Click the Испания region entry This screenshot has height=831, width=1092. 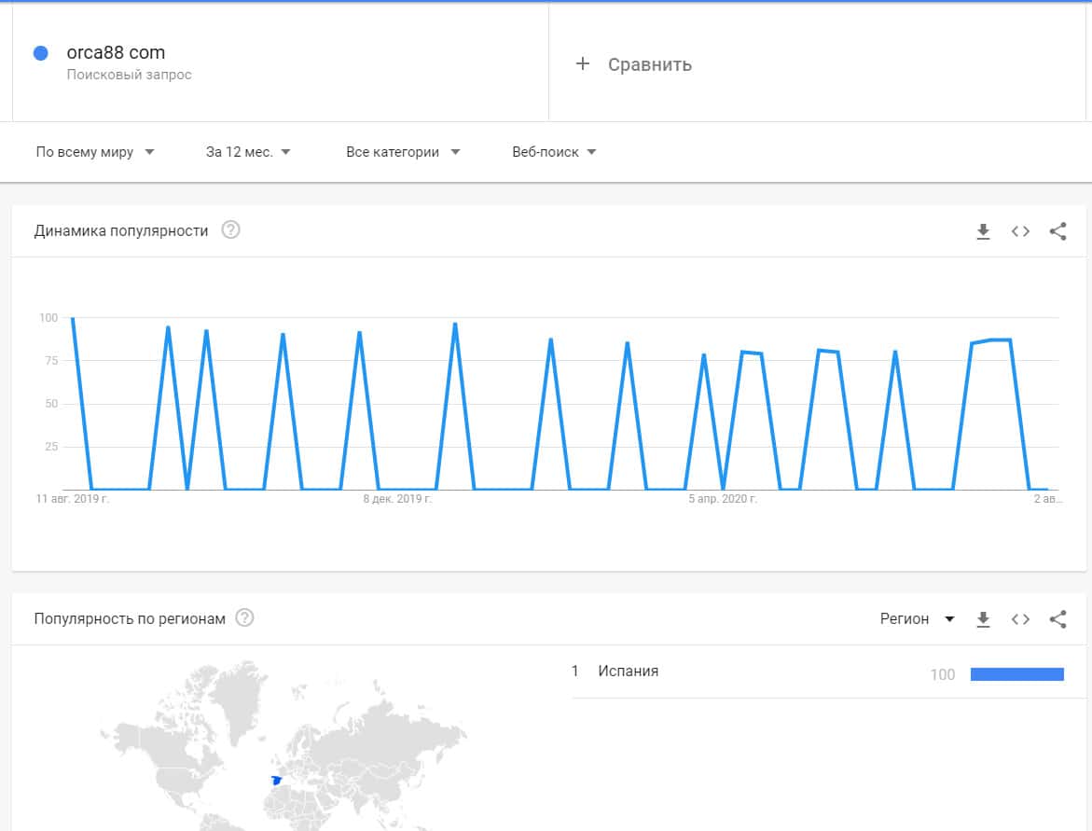629,671
